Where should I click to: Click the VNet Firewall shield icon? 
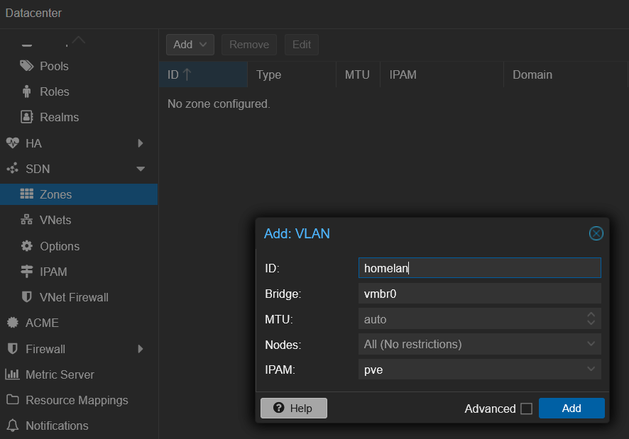click(x=27, y=297)
